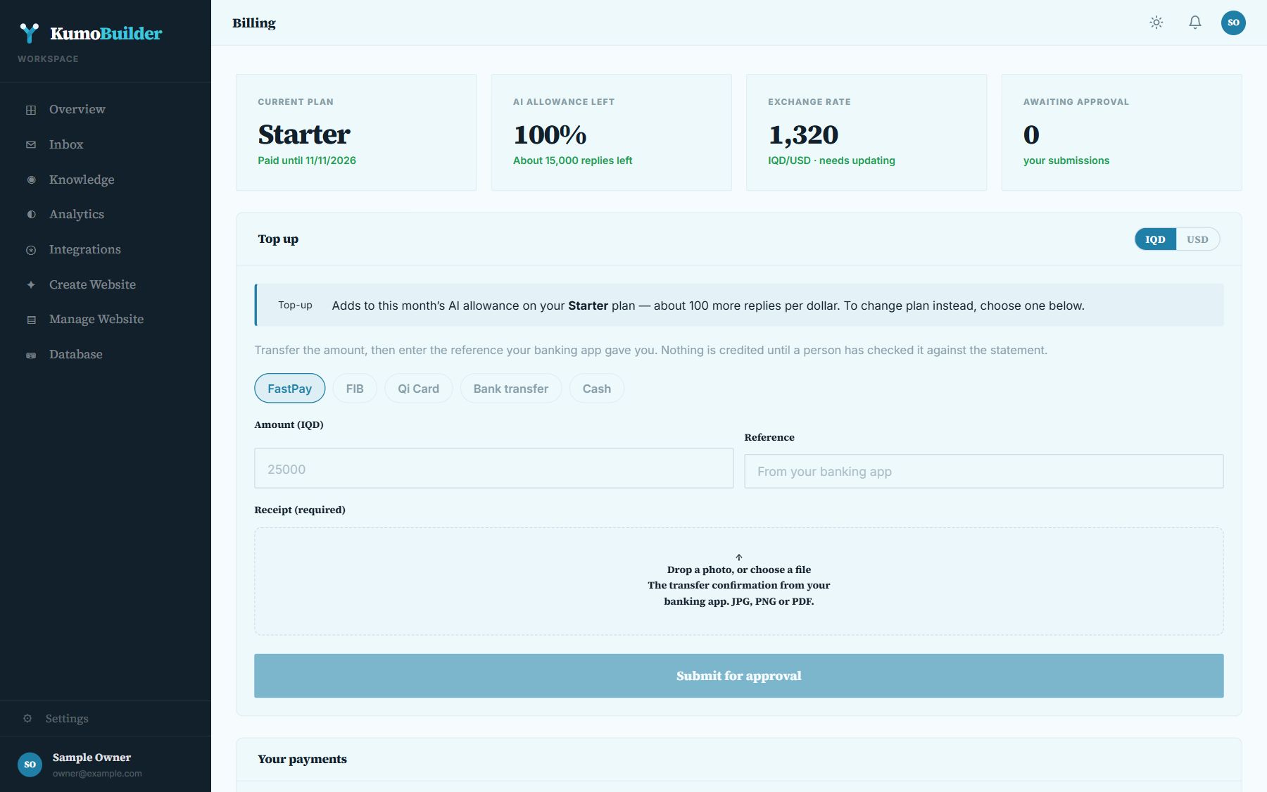This screenshot has width=1267, height=792.
Task: Click the Settings gear icon
Action: coord(27,719)
